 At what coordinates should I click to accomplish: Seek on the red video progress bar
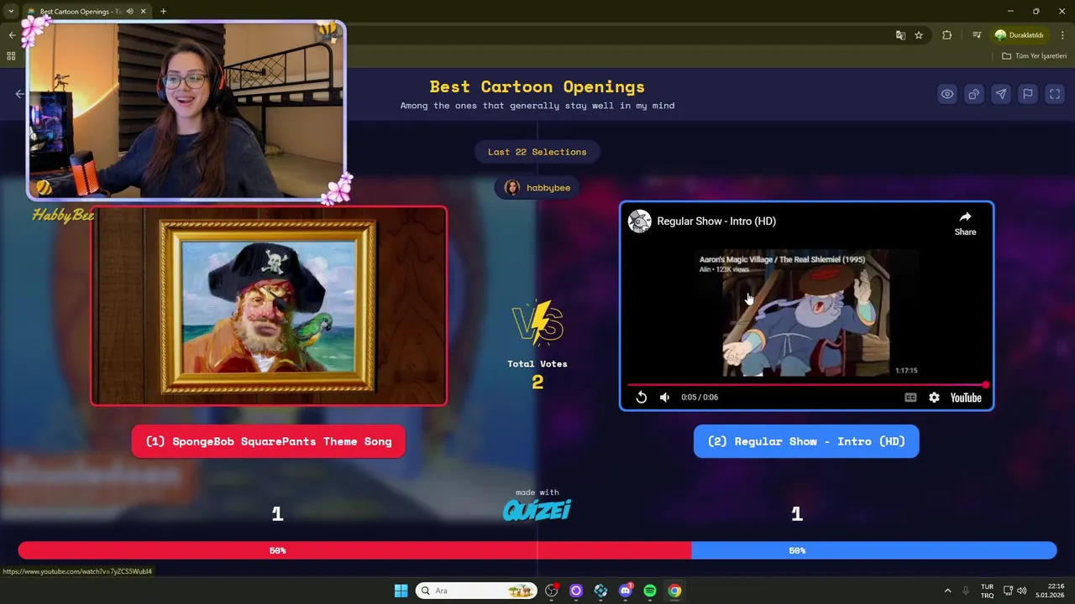pos(806,385)
